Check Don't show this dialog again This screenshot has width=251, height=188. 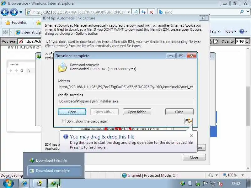click(x=64, y=121)
